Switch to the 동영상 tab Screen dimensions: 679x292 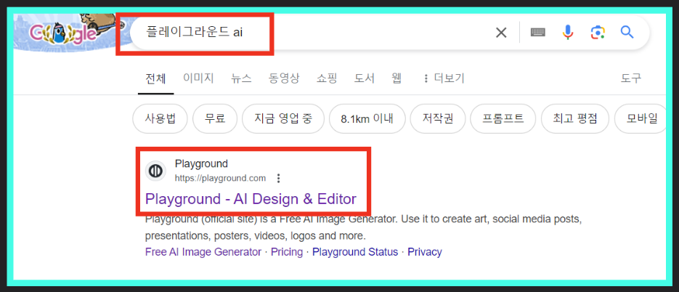[x=284, y=78]
